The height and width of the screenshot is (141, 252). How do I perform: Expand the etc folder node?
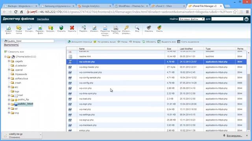click(9, 87)
